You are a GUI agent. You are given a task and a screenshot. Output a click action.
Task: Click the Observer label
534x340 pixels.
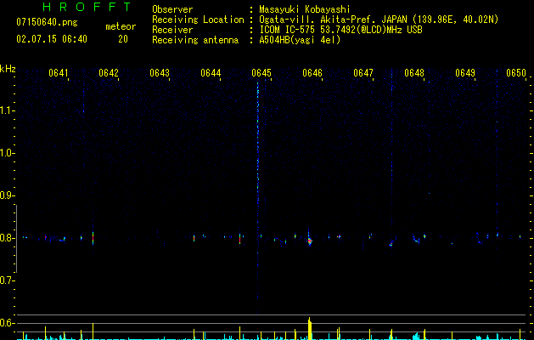pos(172,9)
